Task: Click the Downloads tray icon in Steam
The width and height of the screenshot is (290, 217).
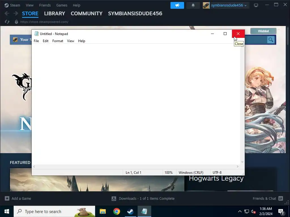Action: 114,199
